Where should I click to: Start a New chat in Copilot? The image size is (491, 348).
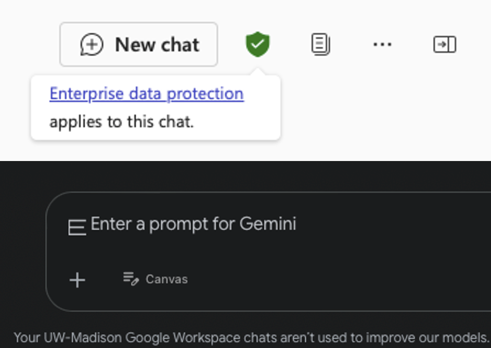pyautogui.click(x=138, y=45)
